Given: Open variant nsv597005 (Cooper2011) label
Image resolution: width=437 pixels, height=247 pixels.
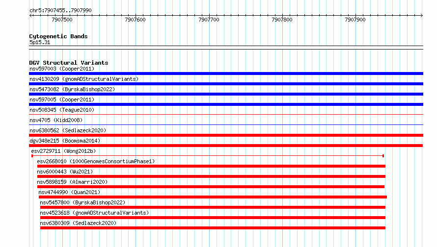Looking at the screenshot, I should (x=62, y=99).
